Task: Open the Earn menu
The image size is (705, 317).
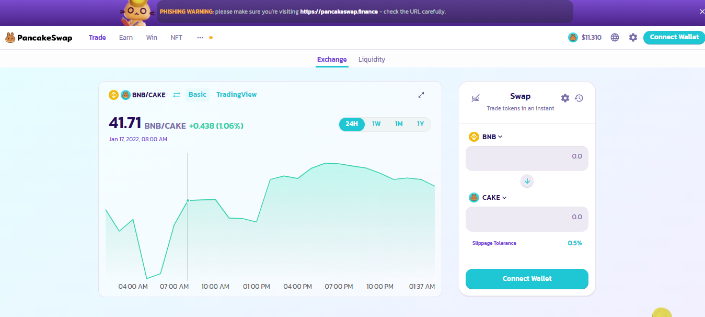Action: [x=126, y=38]
